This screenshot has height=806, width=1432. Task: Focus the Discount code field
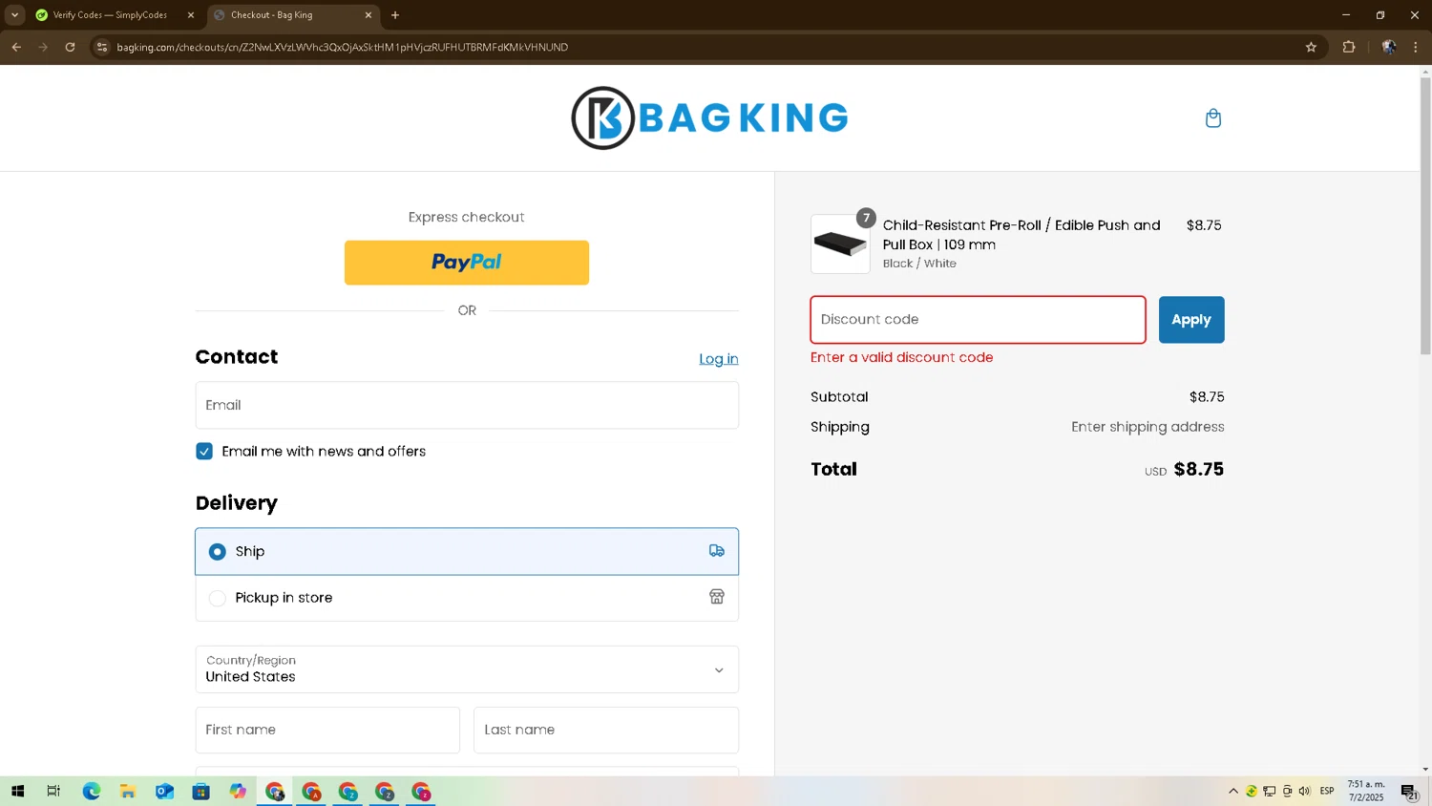tap(978, 320)
